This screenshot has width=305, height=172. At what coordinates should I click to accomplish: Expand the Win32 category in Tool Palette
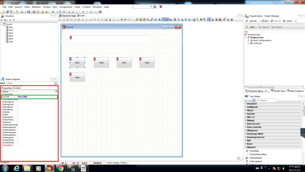click(x=246, y=110)
